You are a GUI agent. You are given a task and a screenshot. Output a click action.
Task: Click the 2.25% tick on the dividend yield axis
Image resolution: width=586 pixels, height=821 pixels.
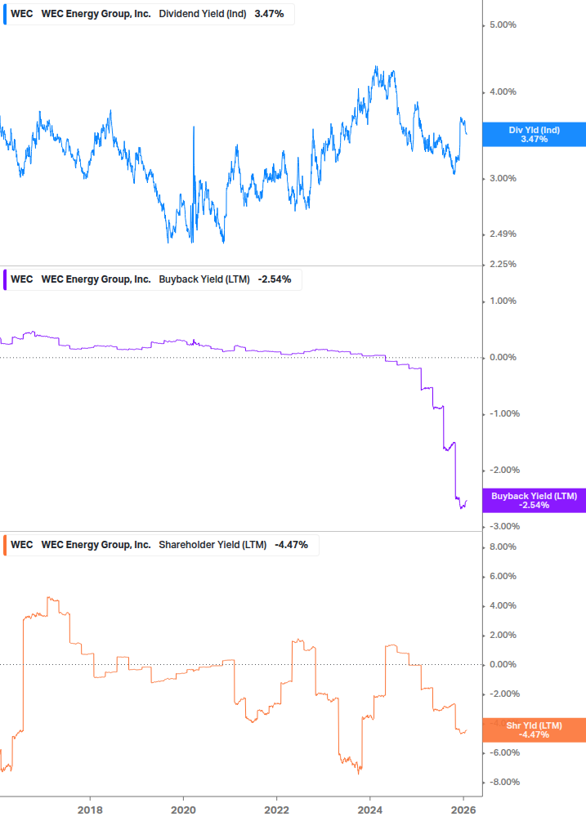coord(503,265)
